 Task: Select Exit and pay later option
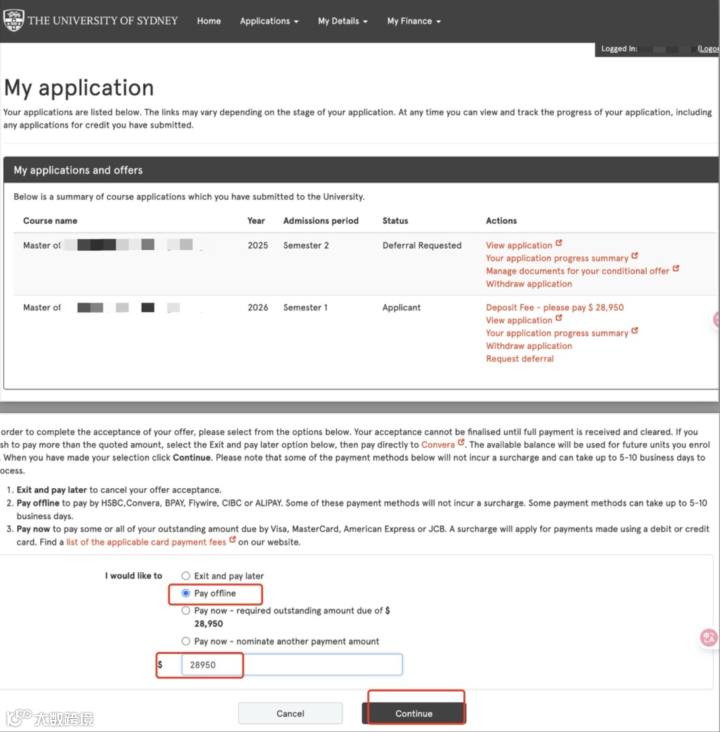[x=186, y=575]
